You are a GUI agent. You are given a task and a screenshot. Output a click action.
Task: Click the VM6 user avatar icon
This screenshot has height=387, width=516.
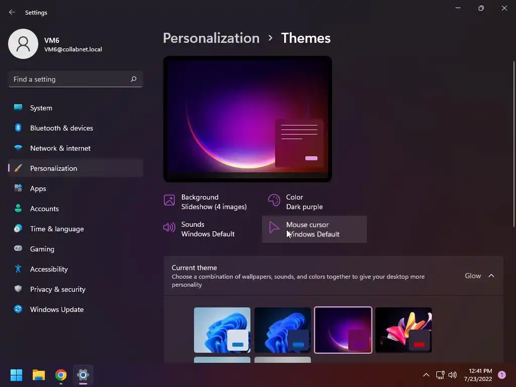click(x=23, y=44)
